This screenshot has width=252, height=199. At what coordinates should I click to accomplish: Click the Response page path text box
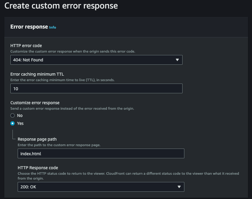pos(101,153)
